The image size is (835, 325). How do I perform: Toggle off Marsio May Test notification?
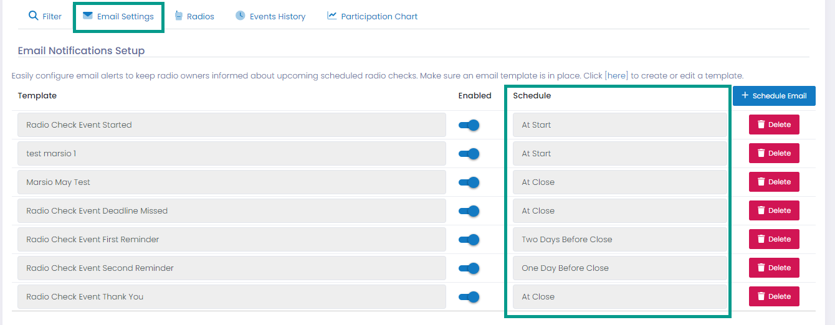tap(469, 182)
